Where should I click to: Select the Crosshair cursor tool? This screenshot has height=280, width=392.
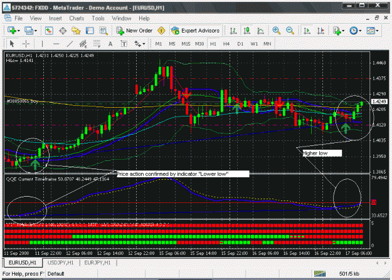[x=26, y=44]
